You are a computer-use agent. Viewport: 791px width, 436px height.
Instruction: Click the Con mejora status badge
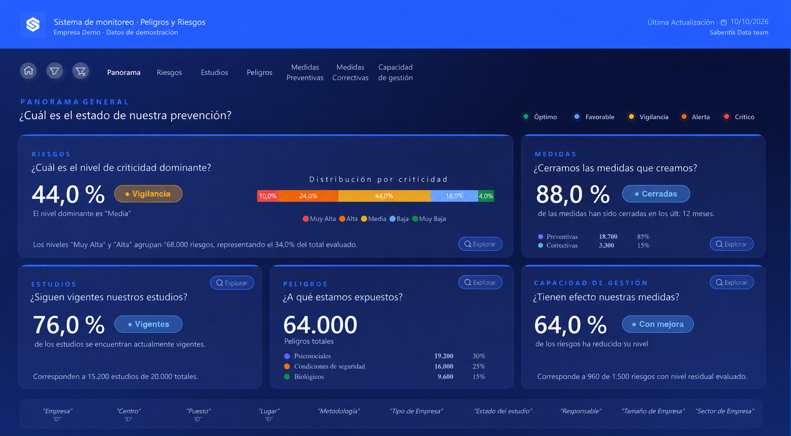pyautogui.click(x=658, y=324)
